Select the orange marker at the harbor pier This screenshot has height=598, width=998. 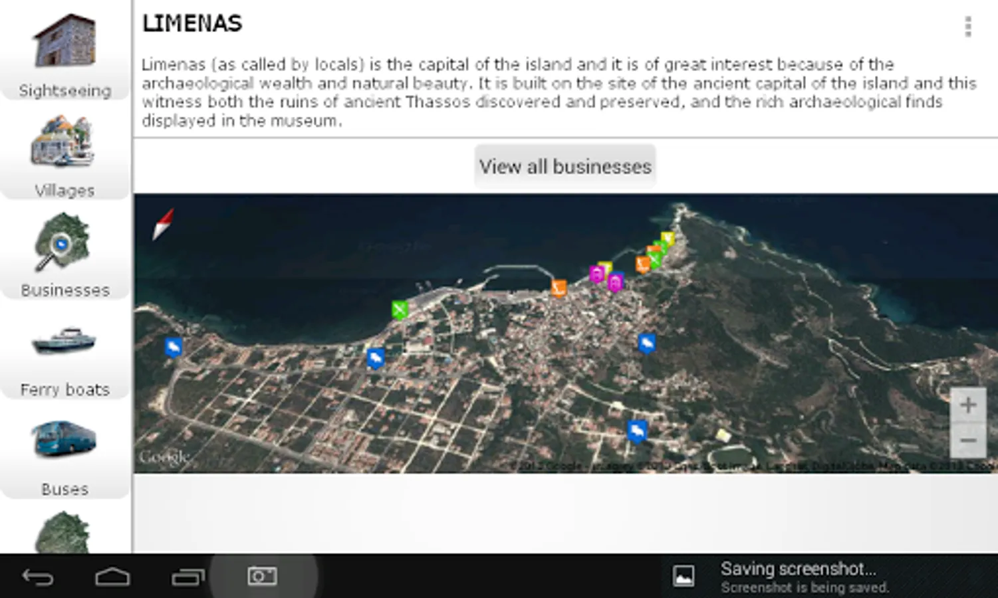point(559,288)
